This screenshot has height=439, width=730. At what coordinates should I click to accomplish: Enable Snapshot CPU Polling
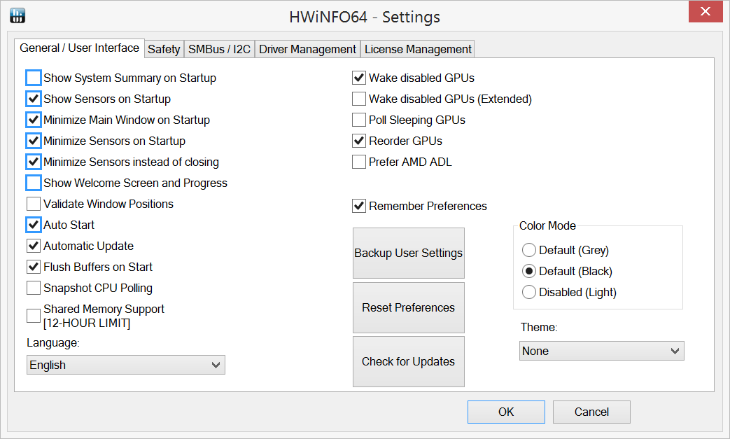coord(34,288)
